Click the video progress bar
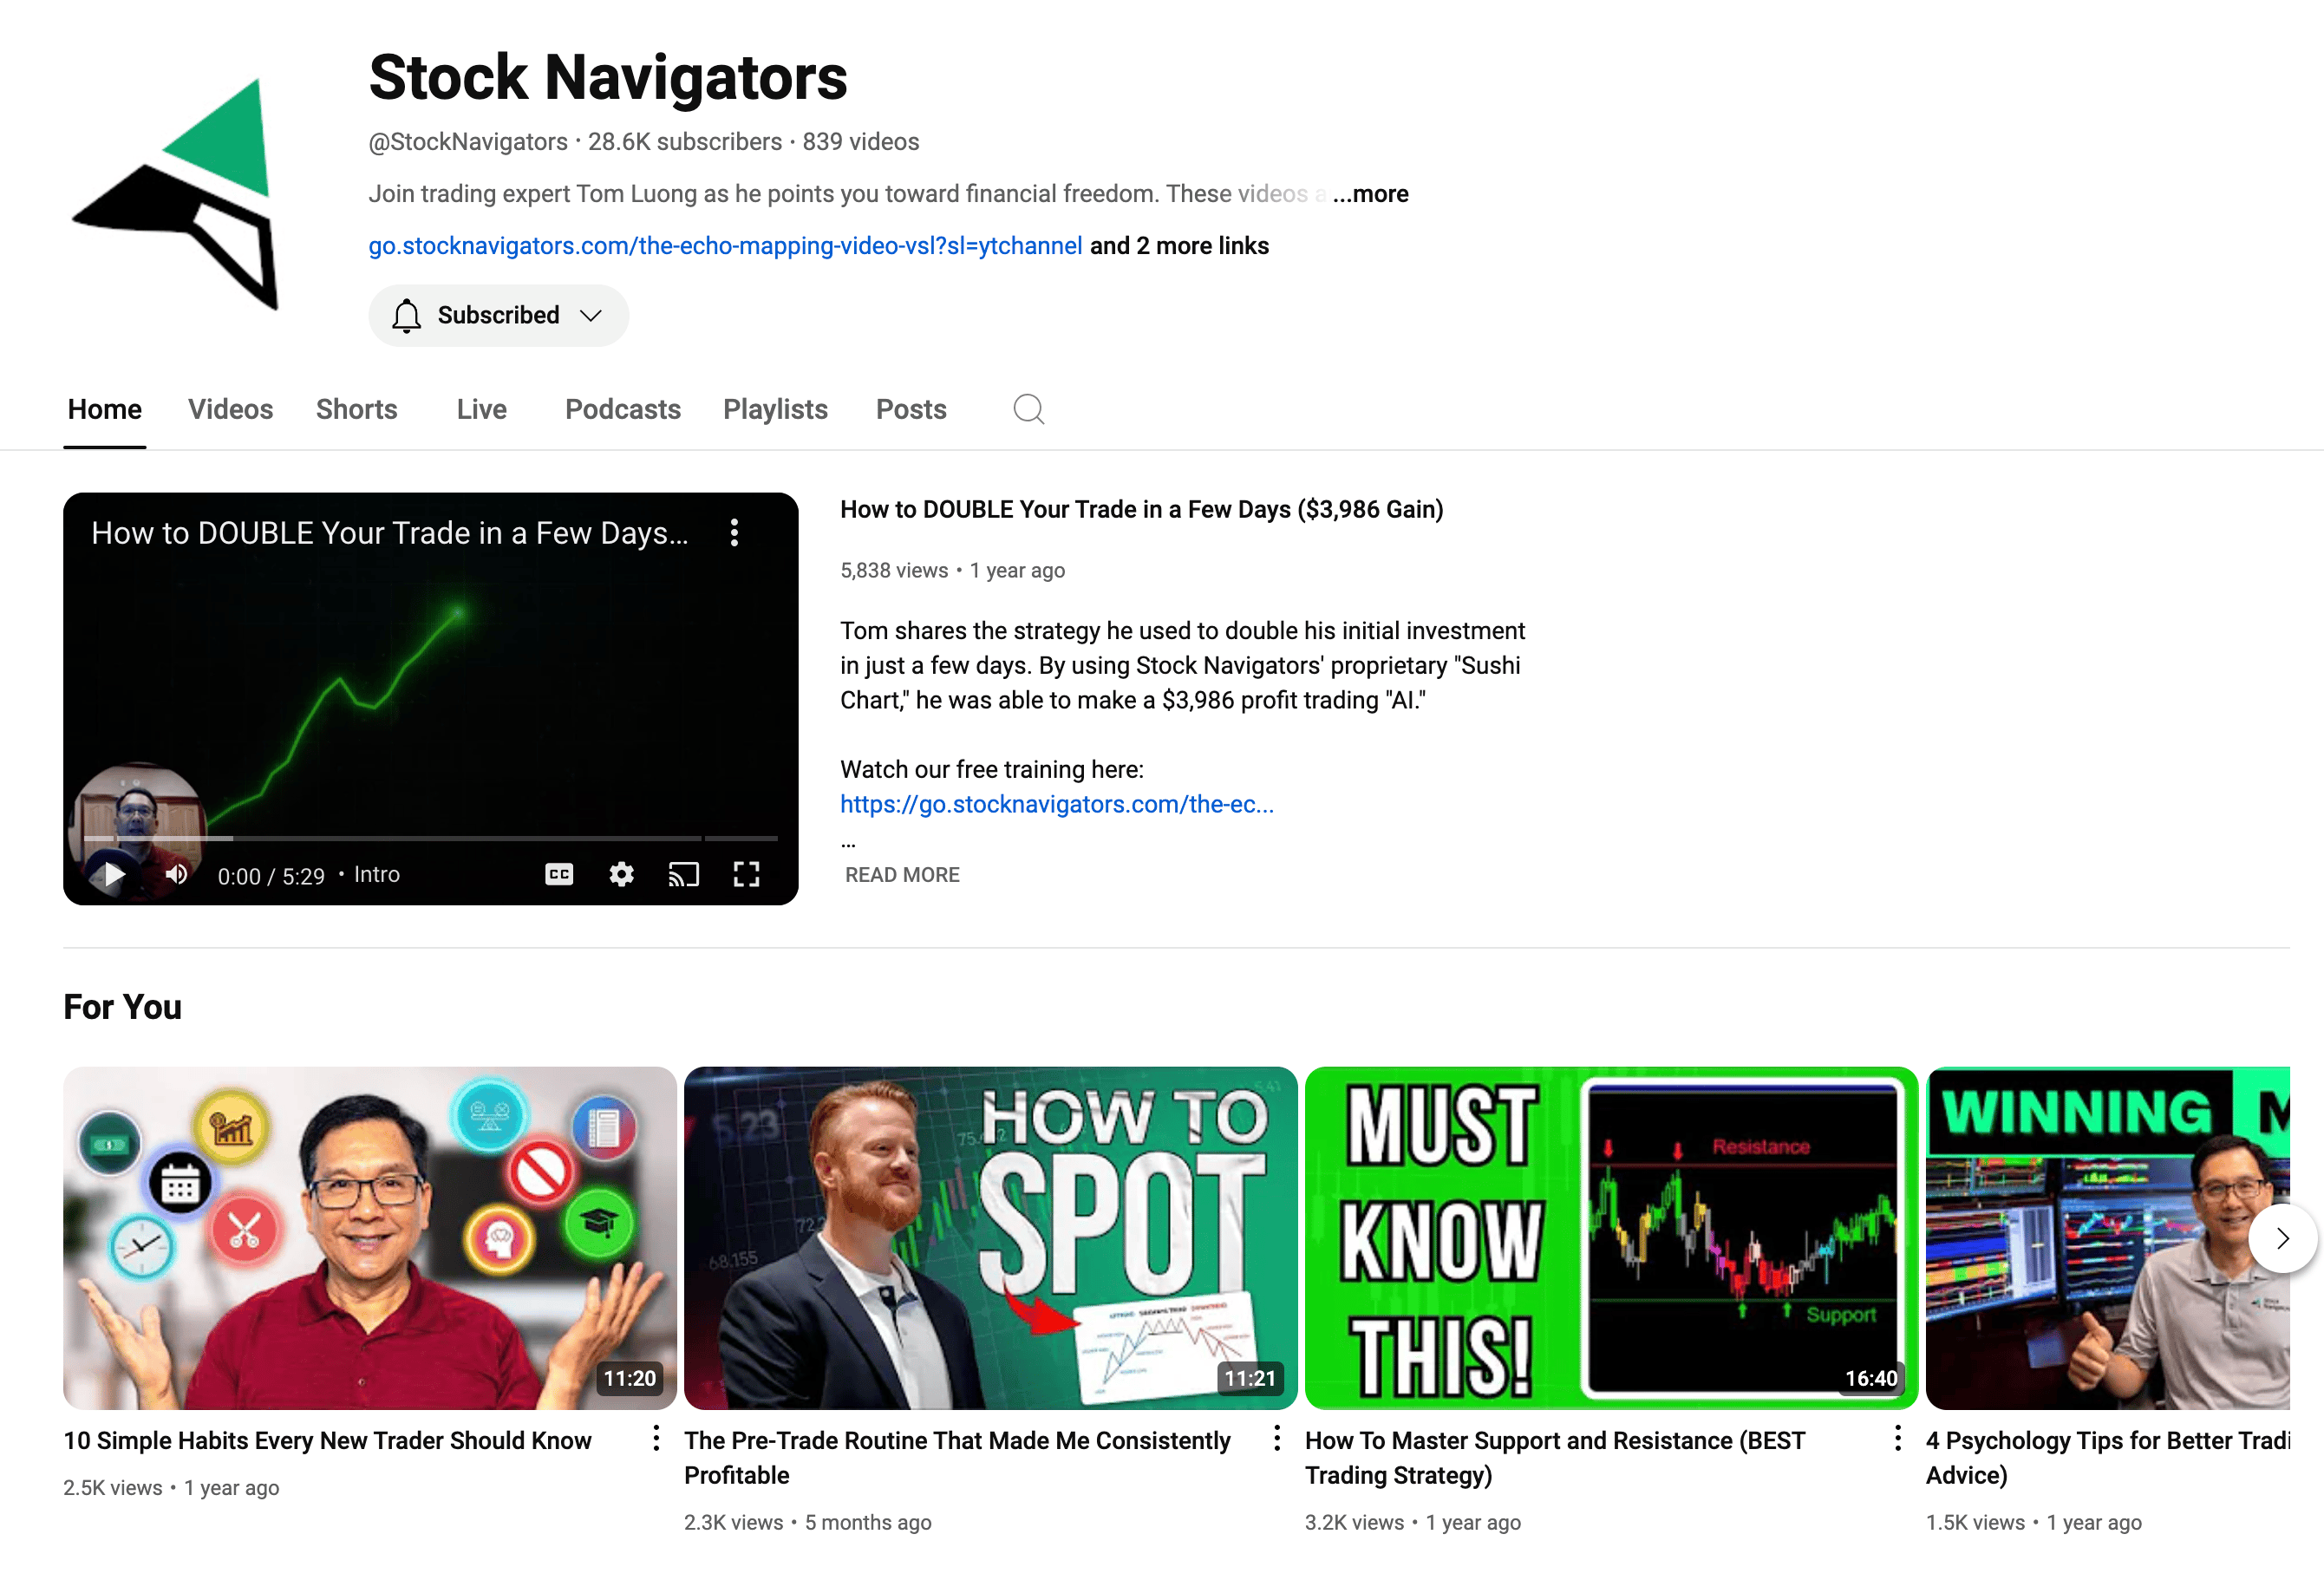2324x1580 pixels. coord(430,838)
